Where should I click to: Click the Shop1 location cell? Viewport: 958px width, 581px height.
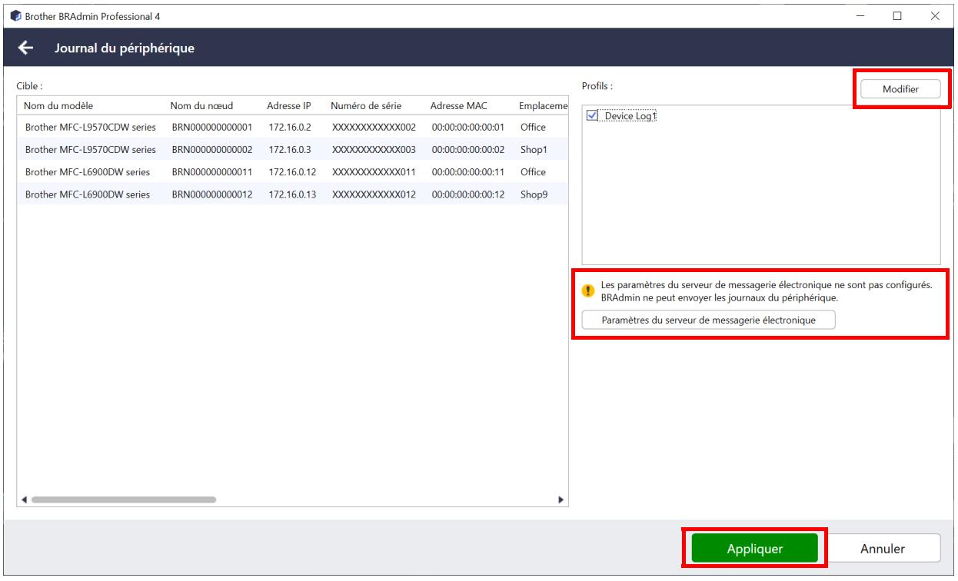pos(533,150)
